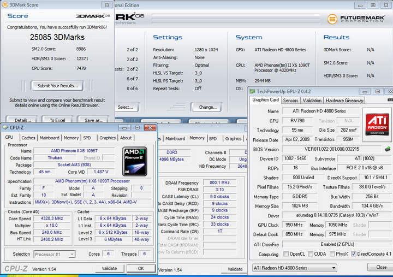Click Submit Your Results button
Screen dimensions: 393x277
(x=57, y=86)
